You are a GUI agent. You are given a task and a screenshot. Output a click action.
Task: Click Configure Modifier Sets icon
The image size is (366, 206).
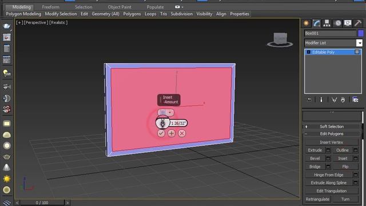pyautogui.click(x=355, y=100)
